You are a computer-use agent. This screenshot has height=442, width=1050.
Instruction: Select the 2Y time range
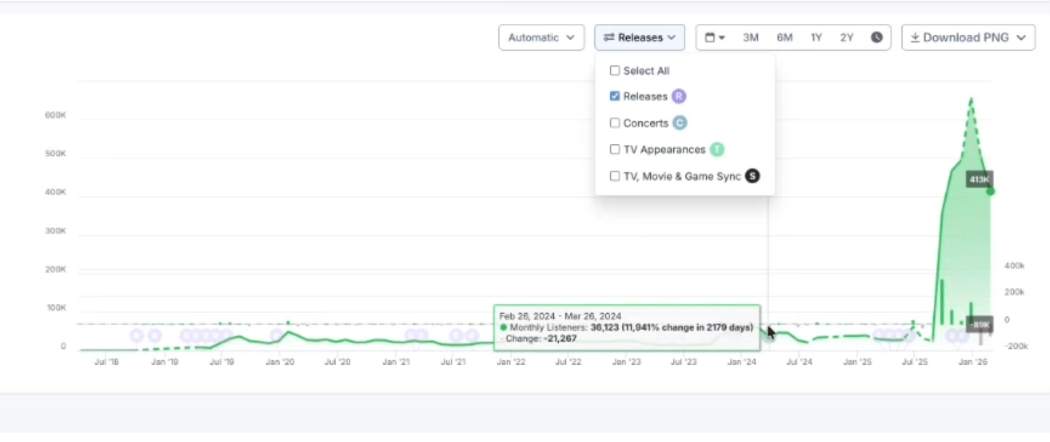pos(847,38)
